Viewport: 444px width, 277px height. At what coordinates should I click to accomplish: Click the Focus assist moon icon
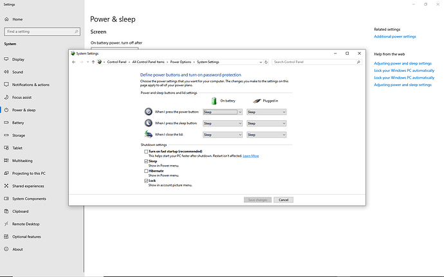[6, 97]
